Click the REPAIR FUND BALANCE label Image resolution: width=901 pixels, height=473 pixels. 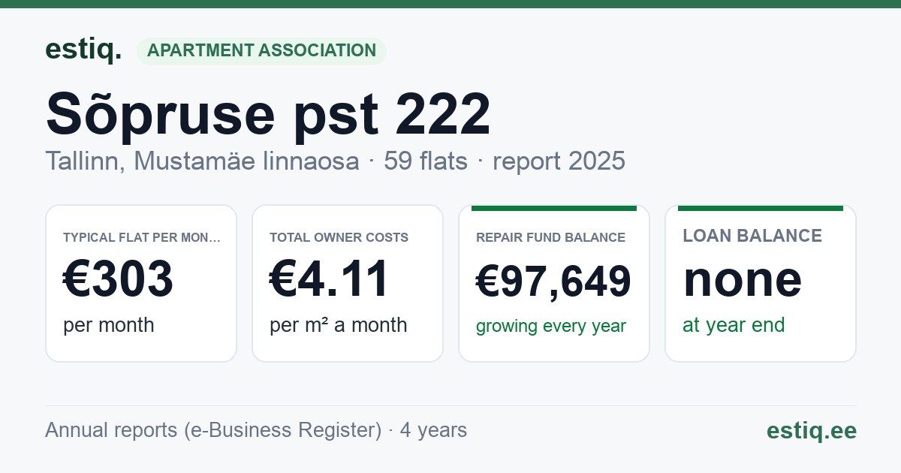(551, 238)
